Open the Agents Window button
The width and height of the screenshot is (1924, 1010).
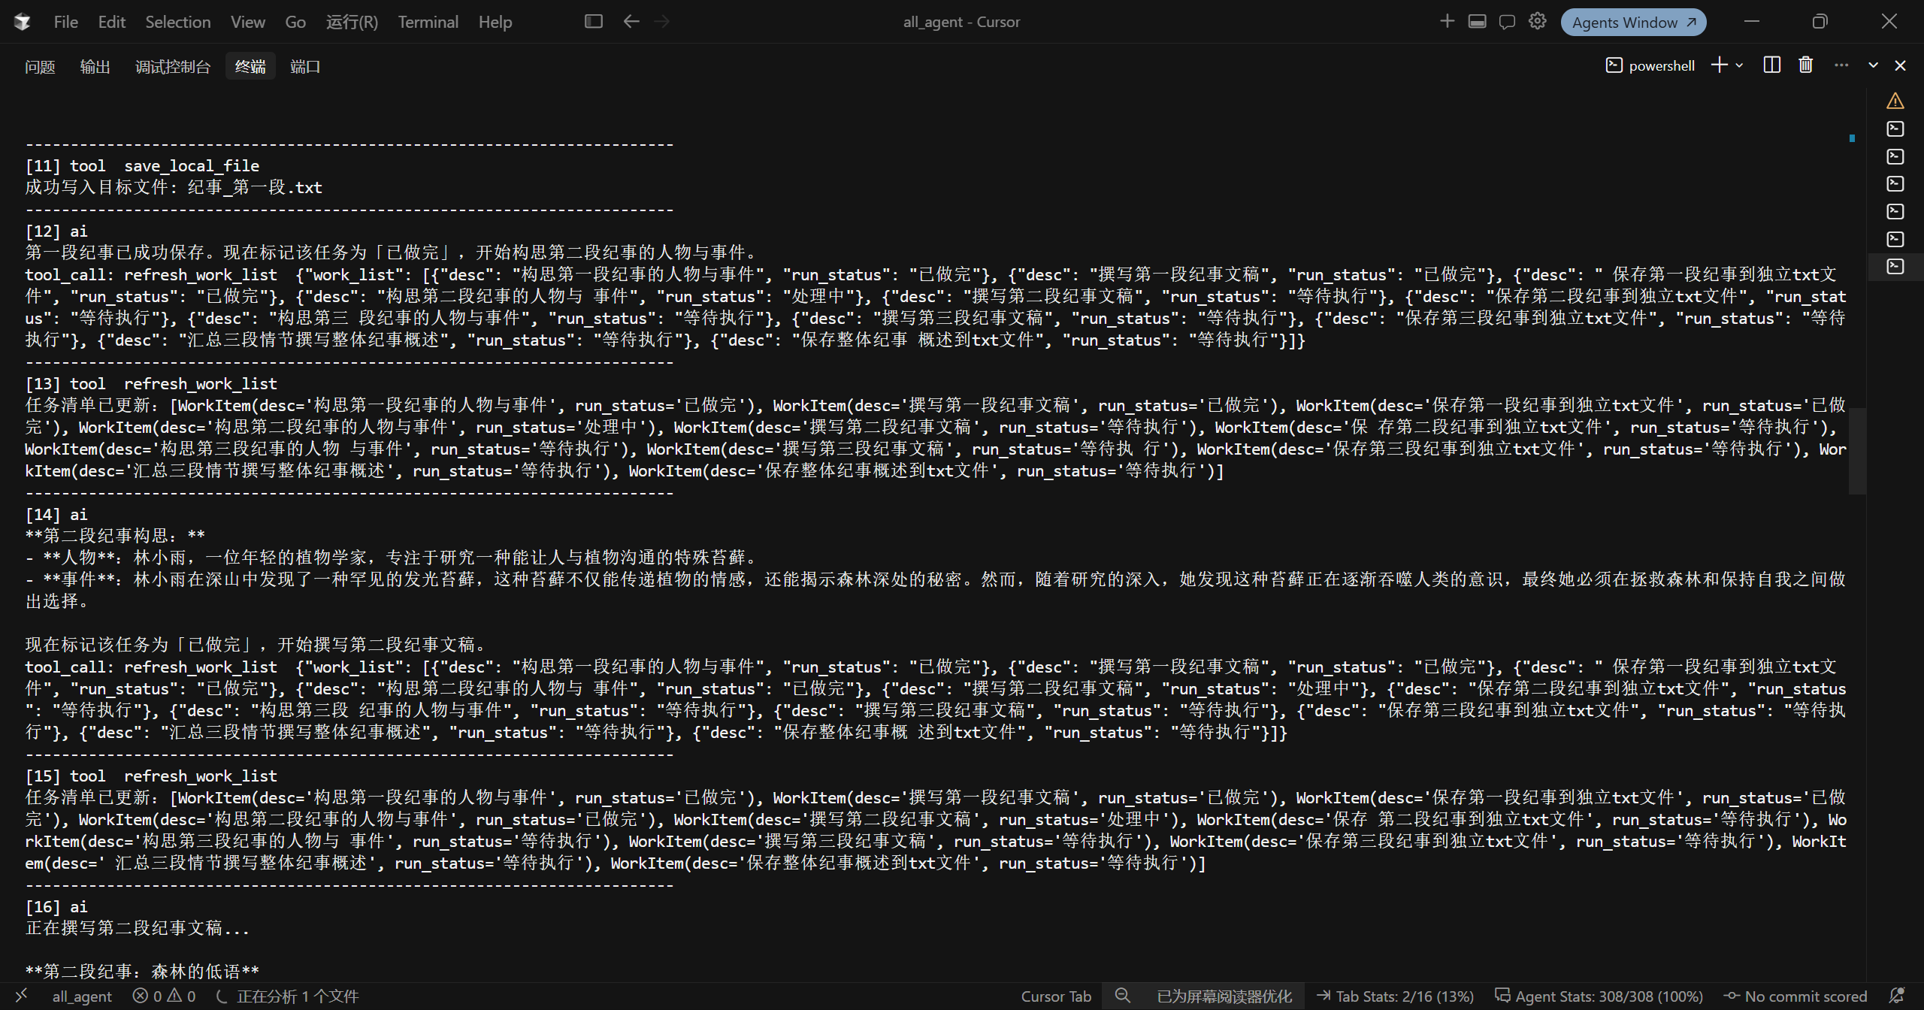tap(1633, 22)
